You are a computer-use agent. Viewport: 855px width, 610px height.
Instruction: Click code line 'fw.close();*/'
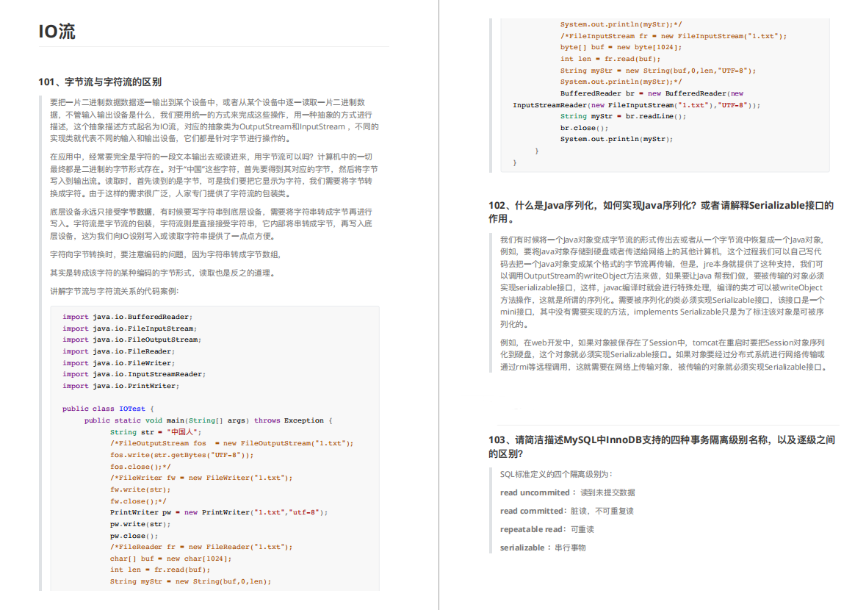pyautogui.click(x=138, y=501)
